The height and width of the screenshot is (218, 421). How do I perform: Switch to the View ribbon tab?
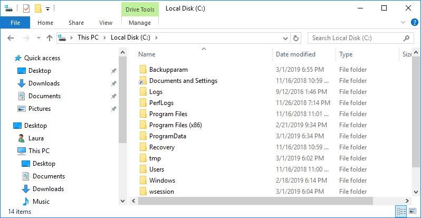[x=106, y=23]
